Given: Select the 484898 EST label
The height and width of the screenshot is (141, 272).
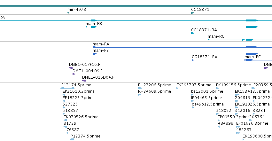Looking at the screenshot, I should pyautogui.click(x=226, y=123).
